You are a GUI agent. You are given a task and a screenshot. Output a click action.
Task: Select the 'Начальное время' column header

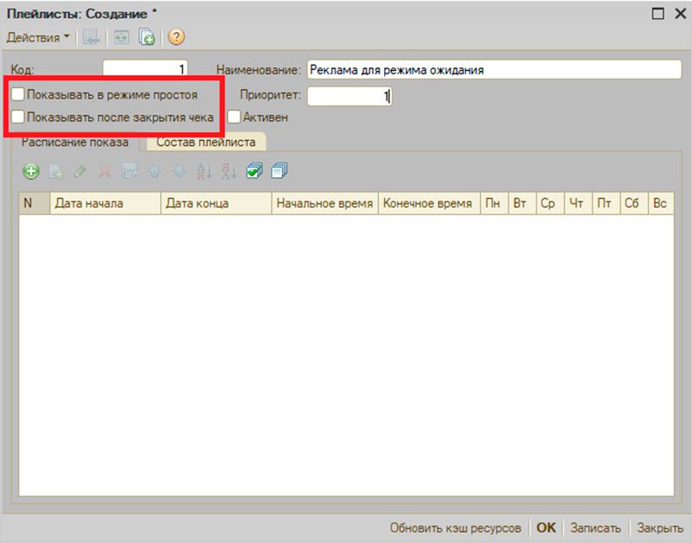[x=325, y=203]
